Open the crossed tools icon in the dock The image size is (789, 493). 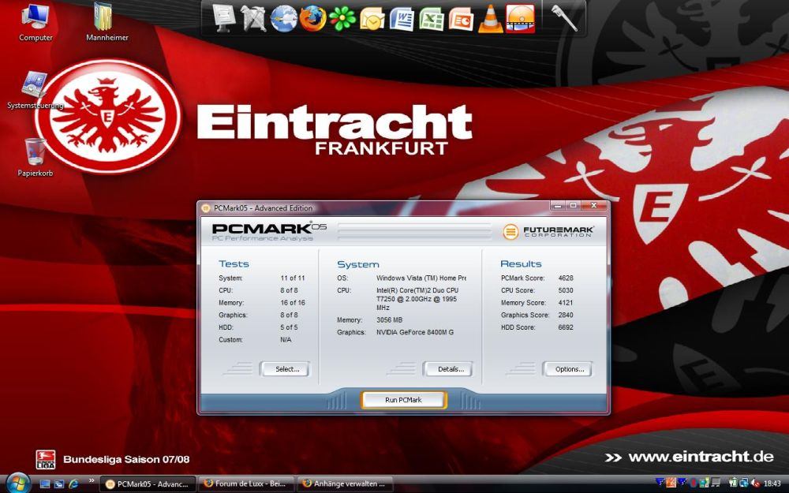(253, 18)
